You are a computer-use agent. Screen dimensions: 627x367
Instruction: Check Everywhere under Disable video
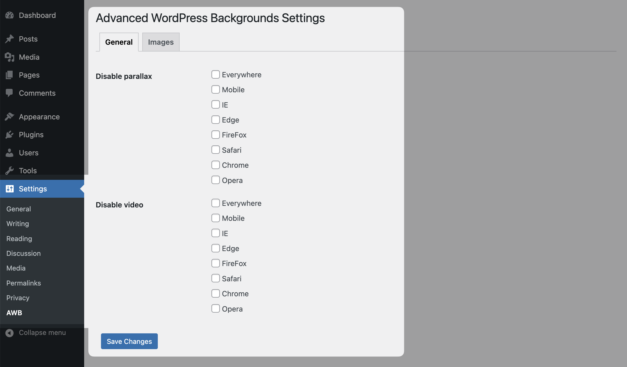point(216,203)
